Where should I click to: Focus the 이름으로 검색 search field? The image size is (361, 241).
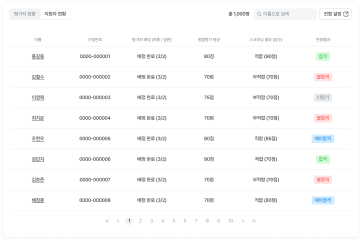287,14
